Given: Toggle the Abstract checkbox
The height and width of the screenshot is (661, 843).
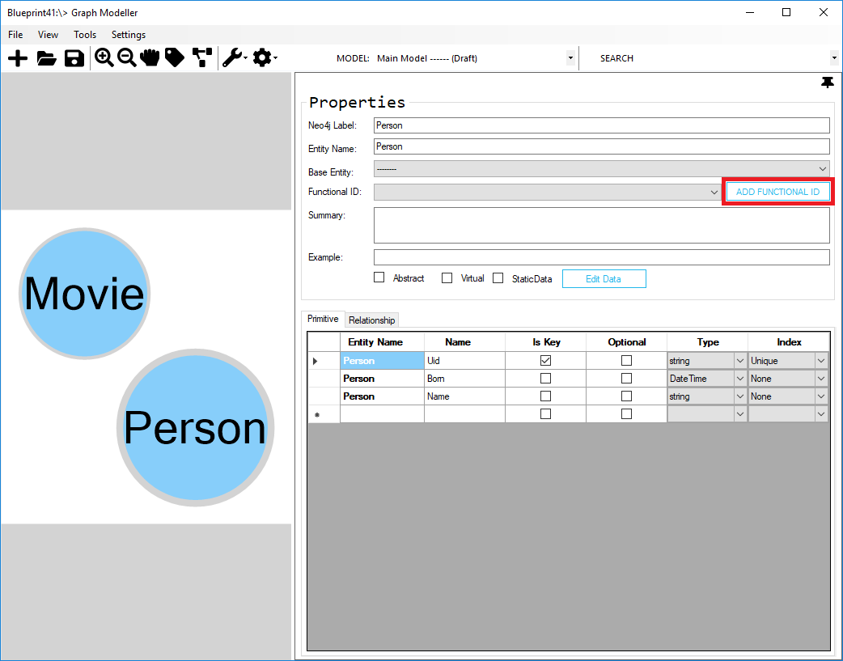Looking at the screenshot, I should 379,278.
